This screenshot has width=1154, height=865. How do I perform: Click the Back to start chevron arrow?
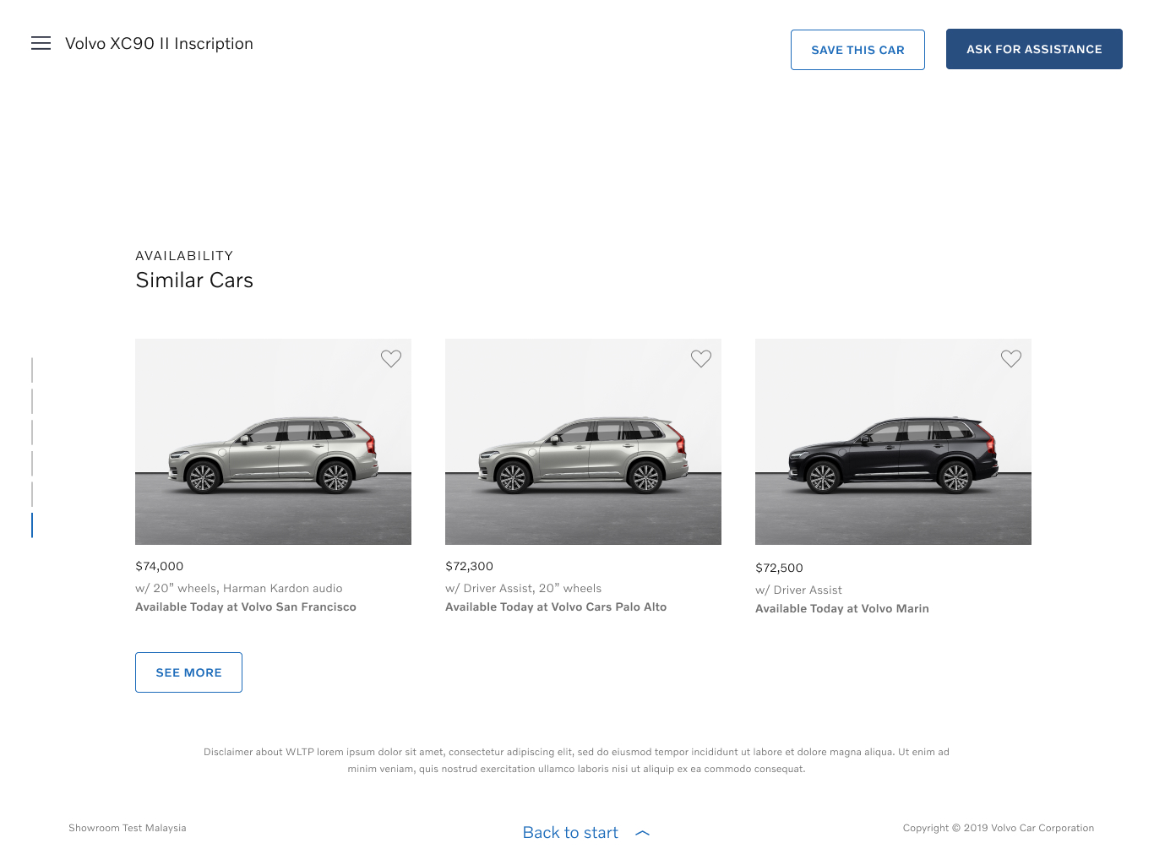point(643,833)
